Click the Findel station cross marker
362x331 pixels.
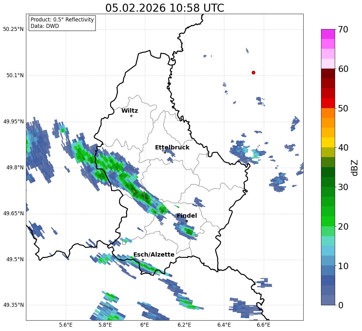point(187,221)
